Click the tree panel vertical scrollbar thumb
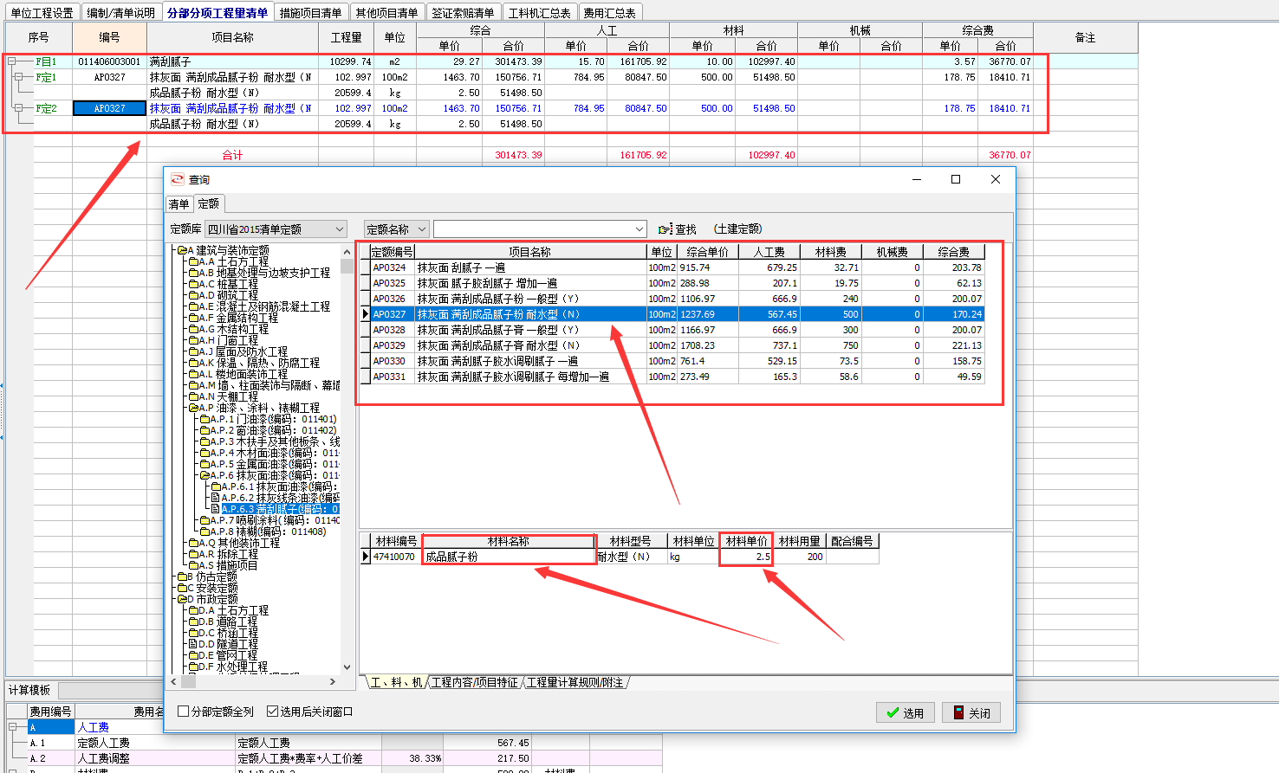The width and height of the screenshot is (1279, 773). [x=347, y=266]
